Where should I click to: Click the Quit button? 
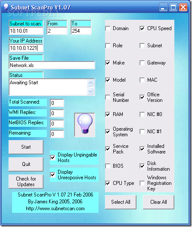click(x=26, y=164)
